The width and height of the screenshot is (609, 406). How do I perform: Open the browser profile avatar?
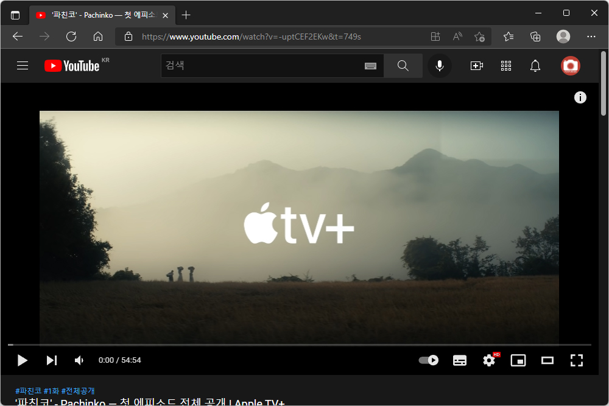(x=563, y=37)
